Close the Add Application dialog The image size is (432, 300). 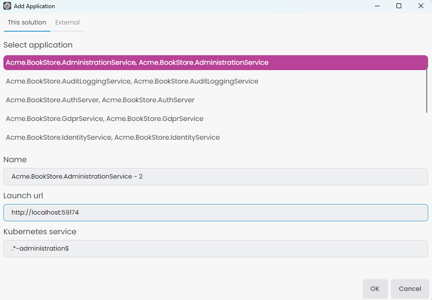coord(421,6)
